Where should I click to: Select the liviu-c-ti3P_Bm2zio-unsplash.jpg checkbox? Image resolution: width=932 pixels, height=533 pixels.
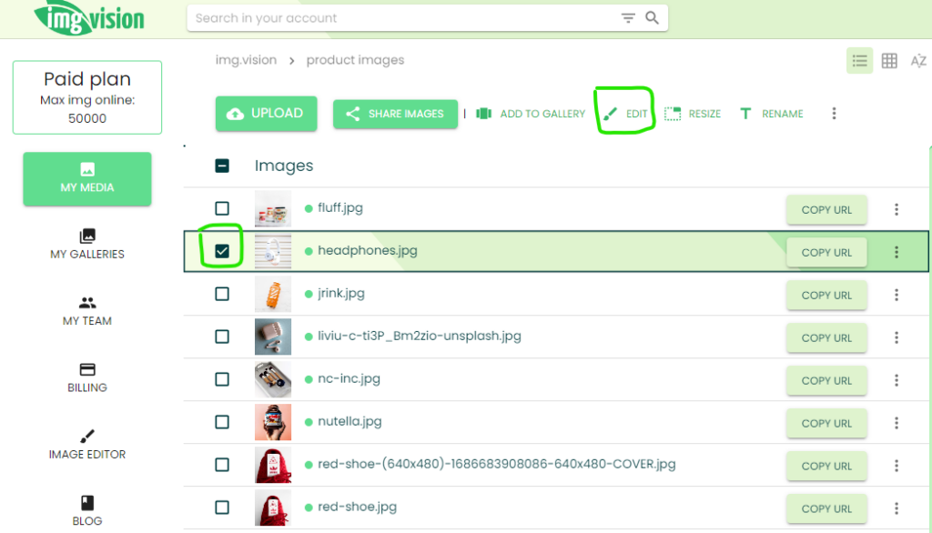(222, 337)
